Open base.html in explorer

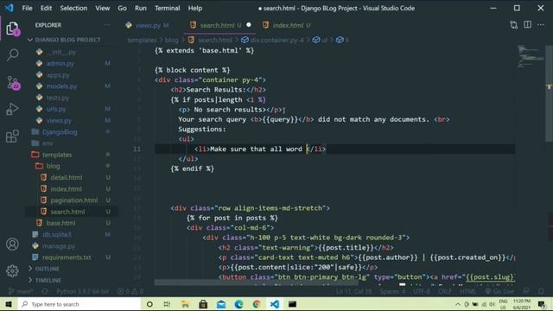click(60, 223)
